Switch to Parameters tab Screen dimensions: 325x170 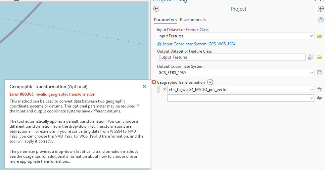165,20
